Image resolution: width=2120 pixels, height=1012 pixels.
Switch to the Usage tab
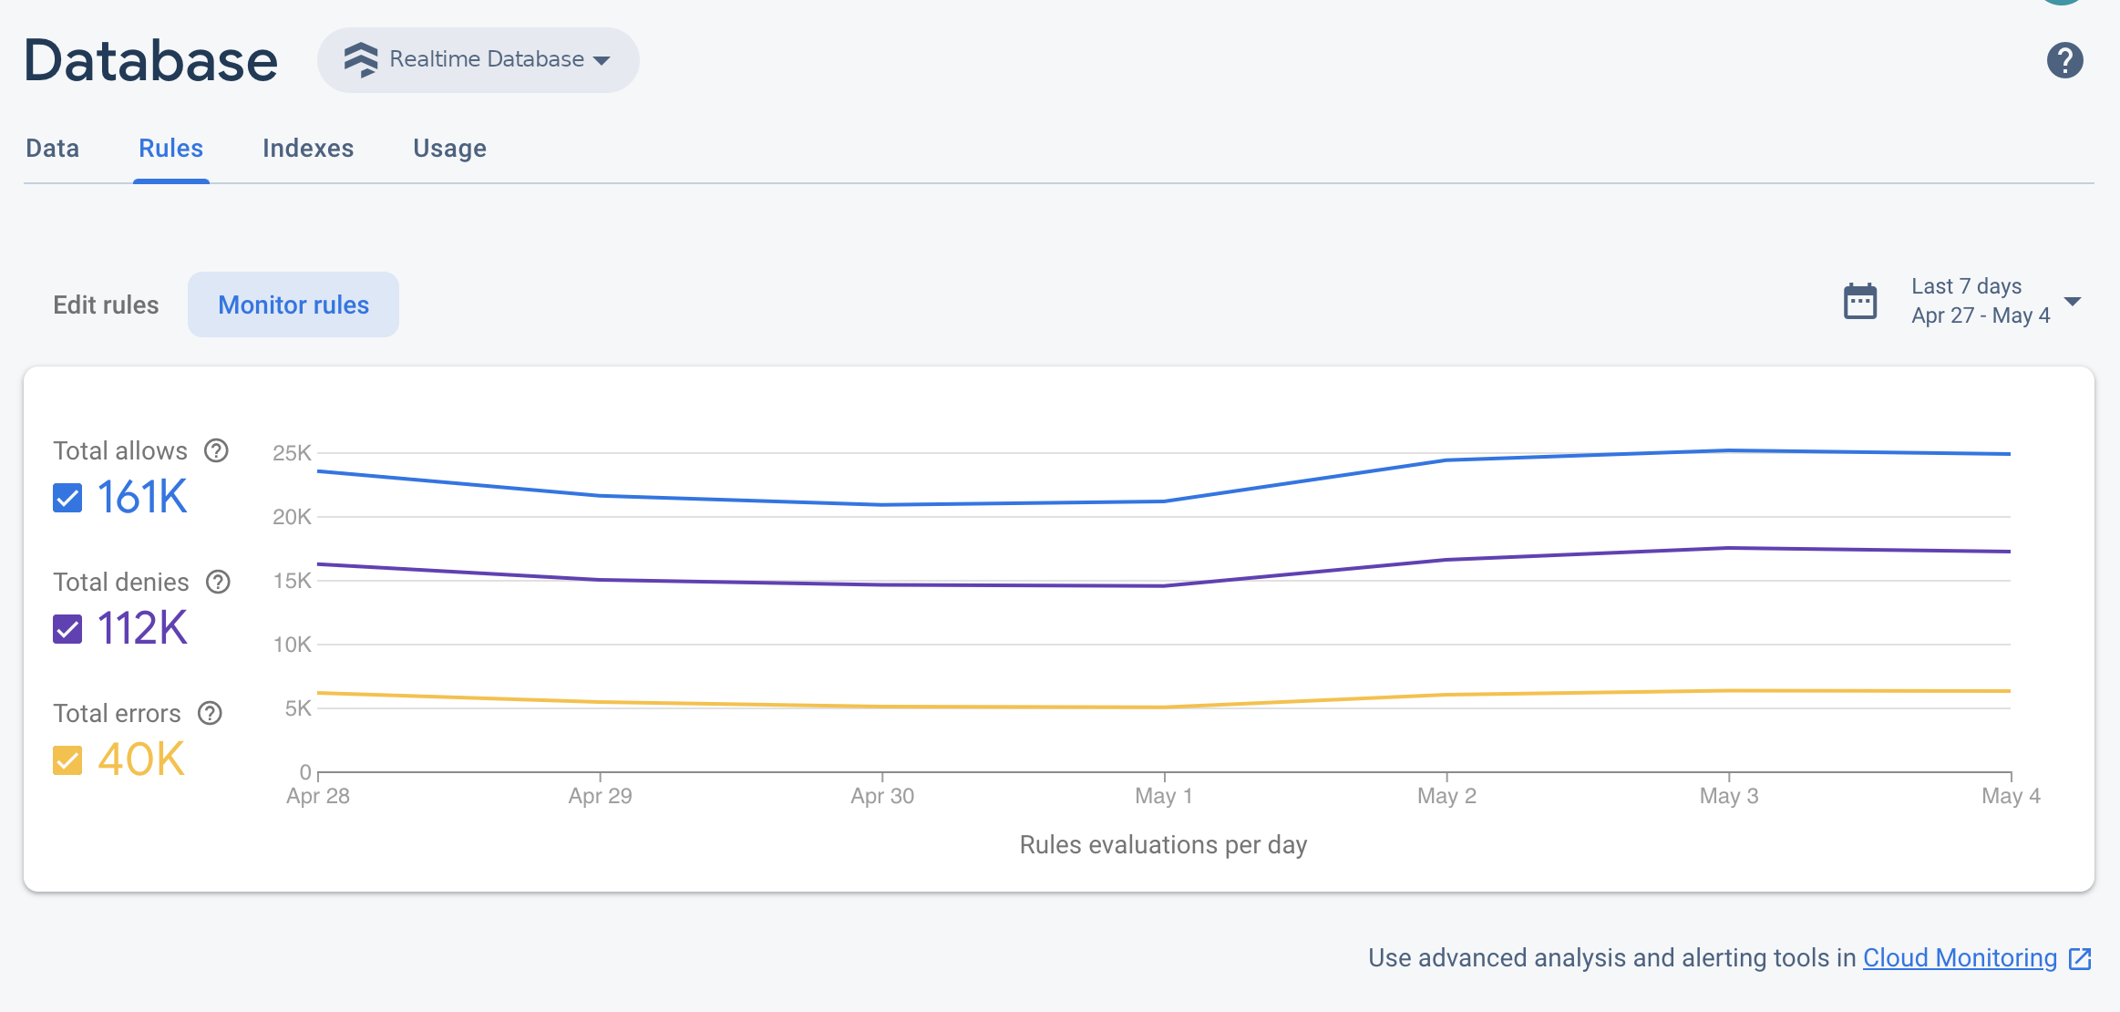pyautogui.click(x=450, y=148)
